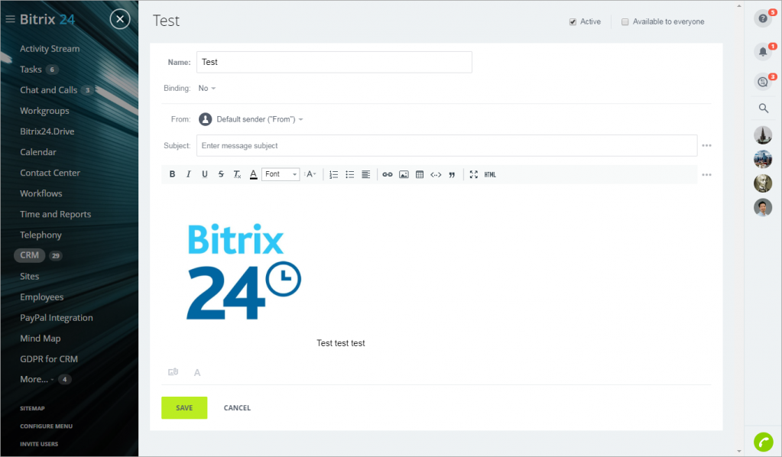Click the Name input field
The height and width of the screenshot is (457, 782).
click(x=334, y=63)
